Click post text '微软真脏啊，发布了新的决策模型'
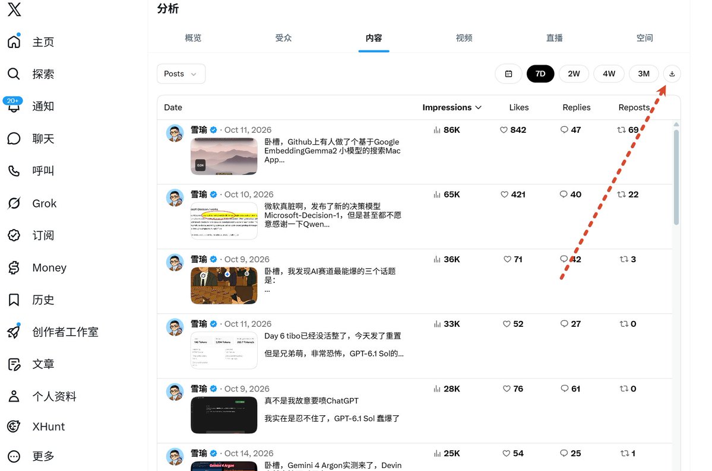712x471 pixels. 322,206
